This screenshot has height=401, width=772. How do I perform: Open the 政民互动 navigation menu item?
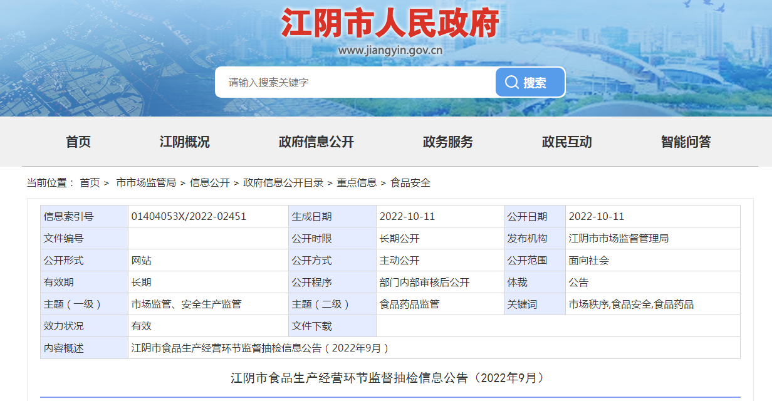[567, 142]
